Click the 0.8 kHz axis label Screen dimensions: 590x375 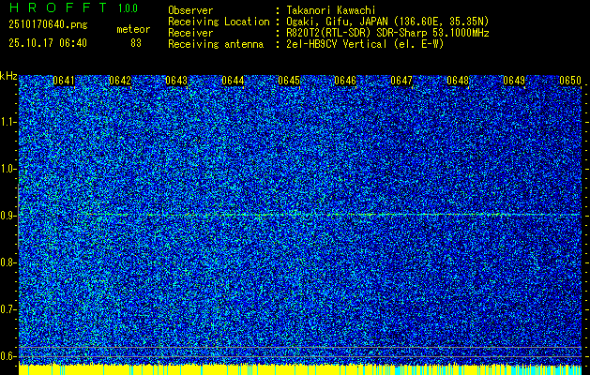(8, 262)
